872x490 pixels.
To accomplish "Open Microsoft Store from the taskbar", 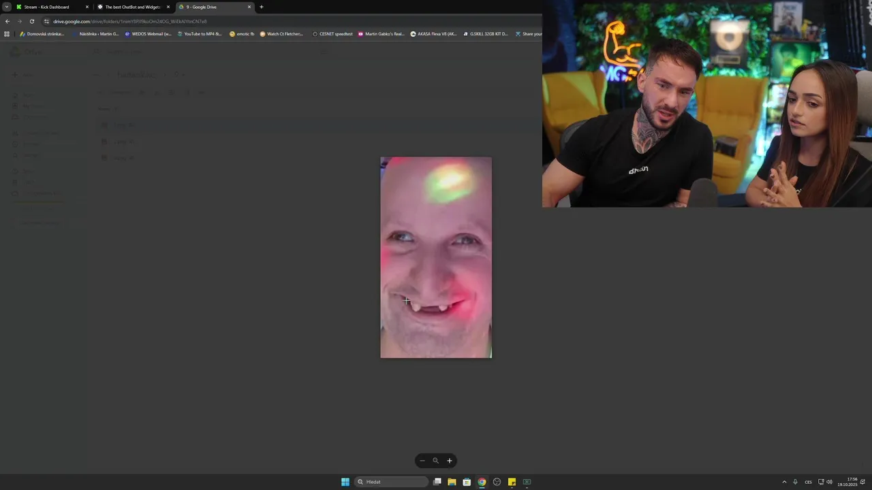I will click(x=467, y=482).
